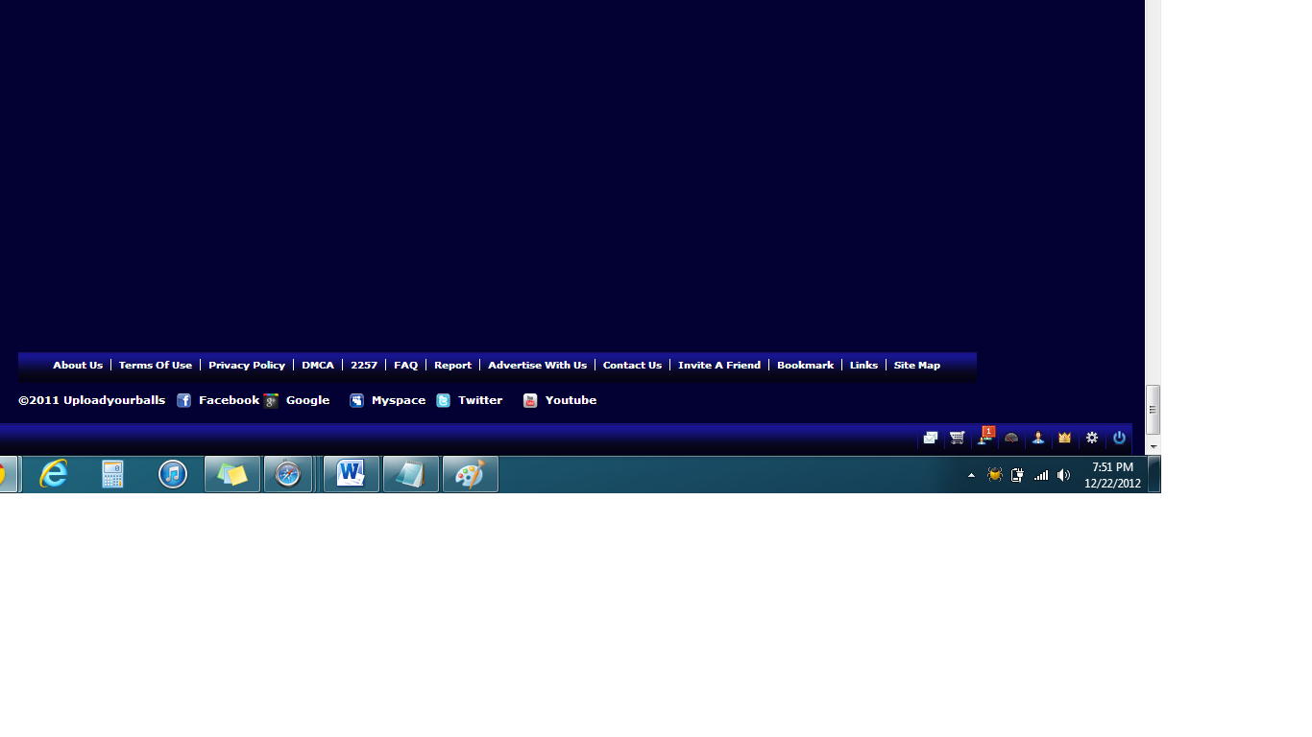This screenshot has width=1312, height=737.
Task: Open the settings gear icon in site toolbar
Action: coord(1092,438)
